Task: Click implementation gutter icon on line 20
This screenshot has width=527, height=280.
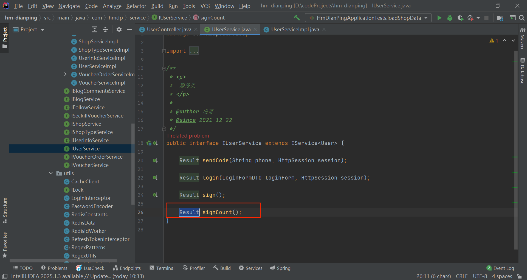Action: click(155, 160)
